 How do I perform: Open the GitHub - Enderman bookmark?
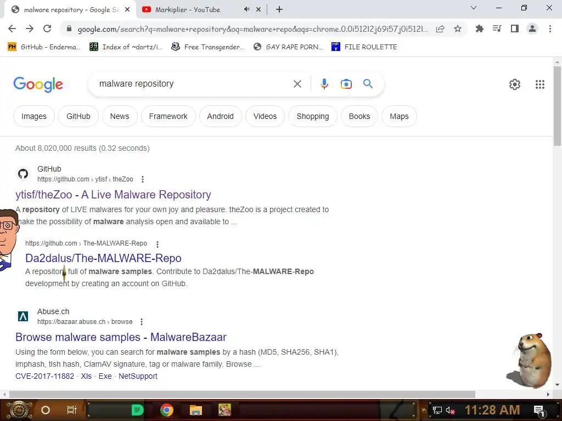(44, 47)
